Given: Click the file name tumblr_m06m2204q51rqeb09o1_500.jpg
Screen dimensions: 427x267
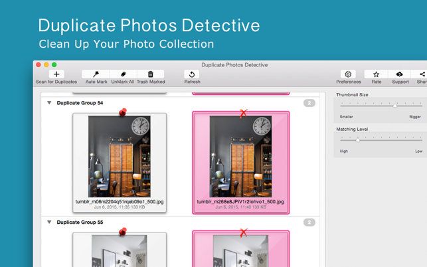Looking at the screenshot, I should tap(120, 202).
